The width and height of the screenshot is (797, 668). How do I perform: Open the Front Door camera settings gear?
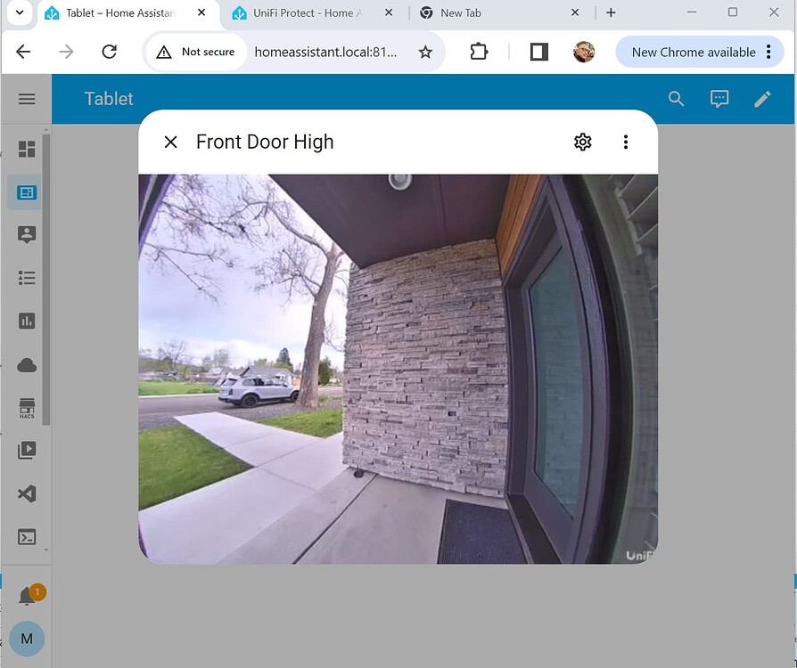[x=582, y=142]
